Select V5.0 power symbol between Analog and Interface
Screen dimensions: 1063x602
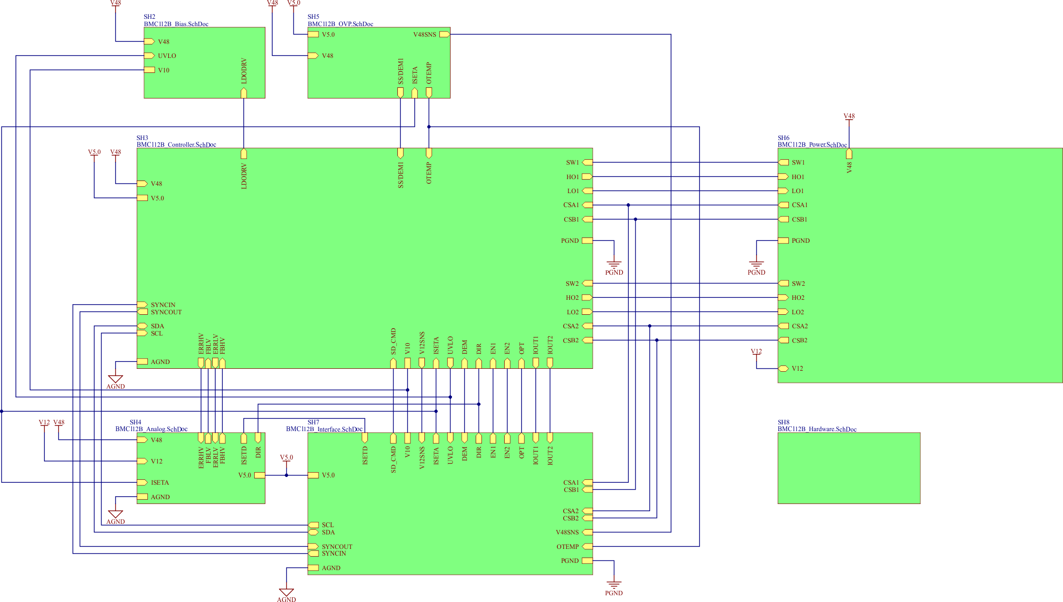[286, 458]
